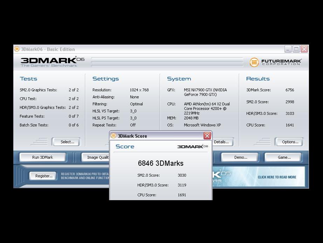Start benchmark with Run 3DMark
The height and width of the screenshot is (243, 323).
pyautogui.click(x=43, y=157)
